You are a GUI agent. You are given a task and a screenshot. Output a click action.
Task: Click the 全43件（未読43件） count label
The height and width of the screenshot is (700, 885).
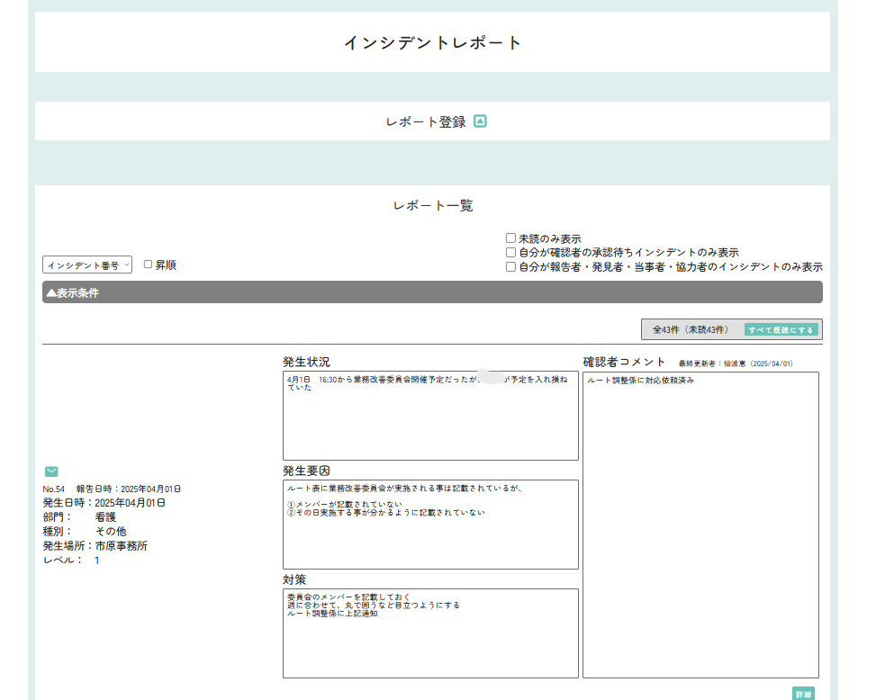point(689,329)
